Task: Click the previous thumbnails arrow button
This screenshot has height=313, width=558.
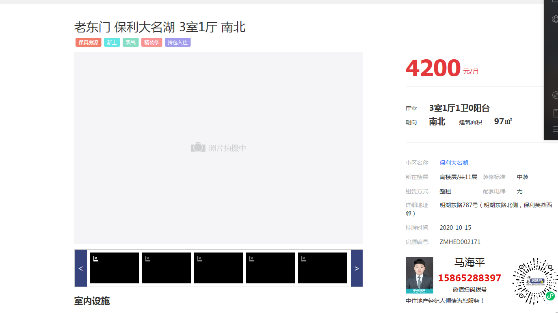Action: tap(80, 268)
